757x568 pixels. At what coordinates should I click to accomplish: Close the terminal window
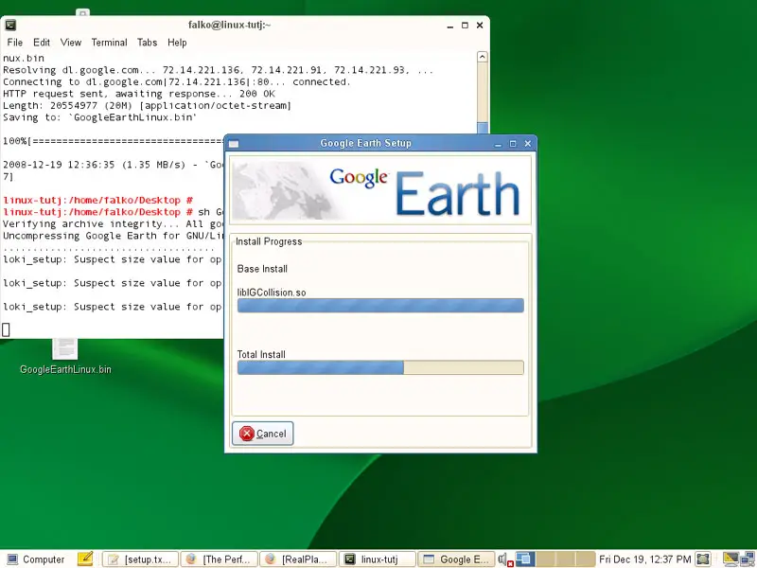point(480,26)
